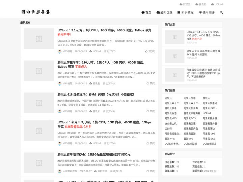
Task: Select tag 阿里云
Action: 168,98
